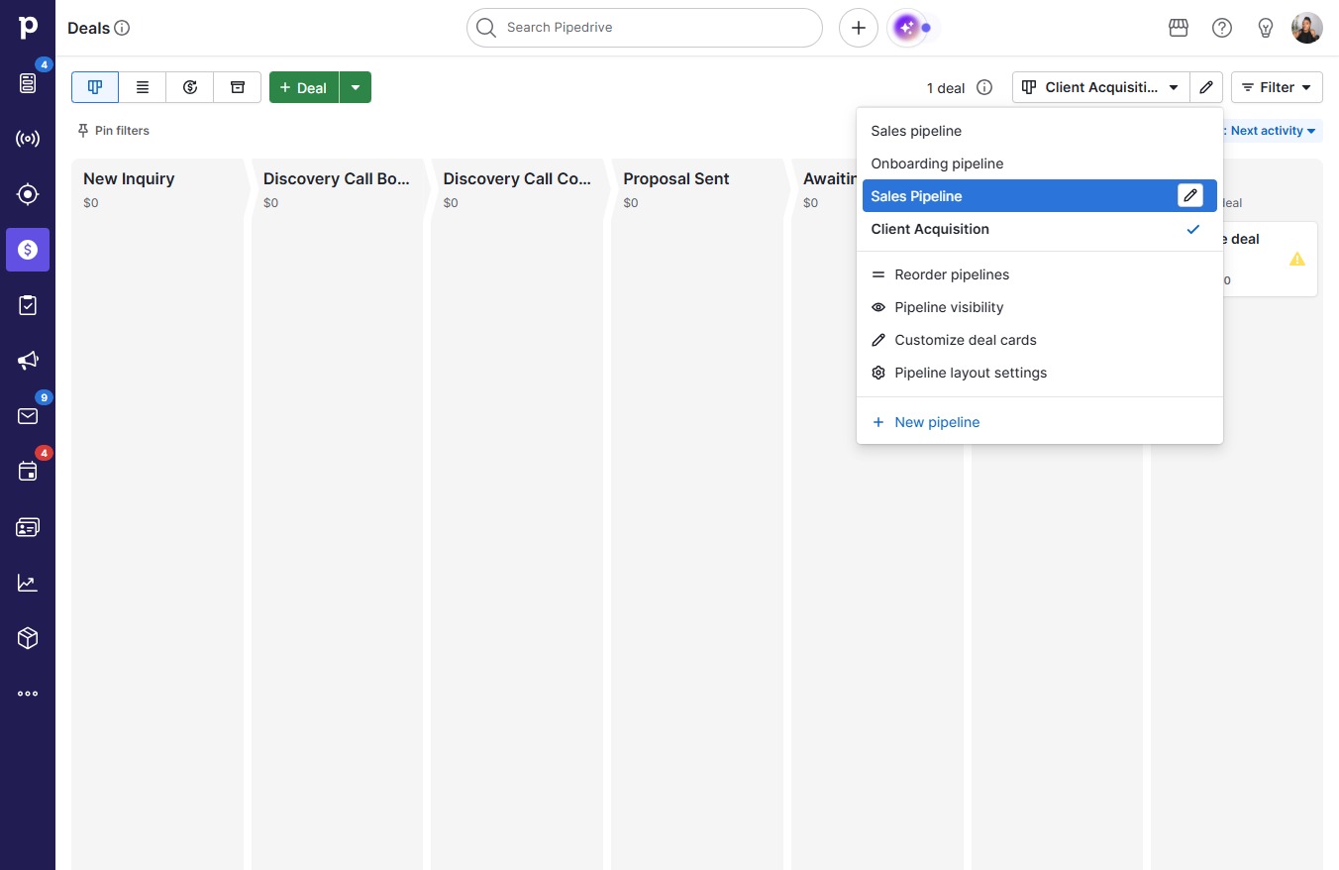Expand the green Deal dropdown arrow

356,87
